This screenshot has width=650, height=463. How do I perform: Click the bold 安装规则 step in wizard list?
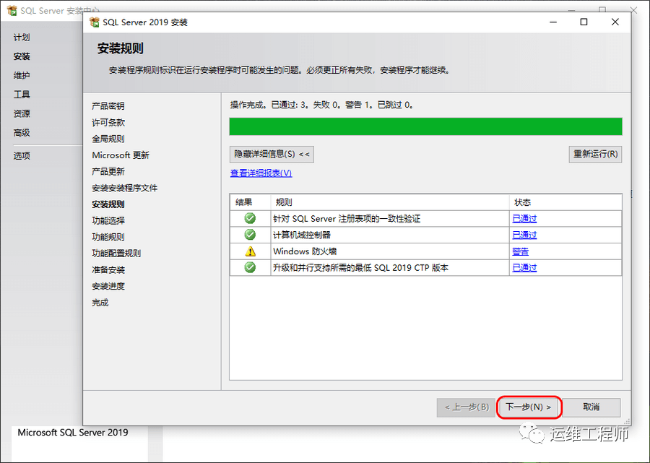point(108,204)
